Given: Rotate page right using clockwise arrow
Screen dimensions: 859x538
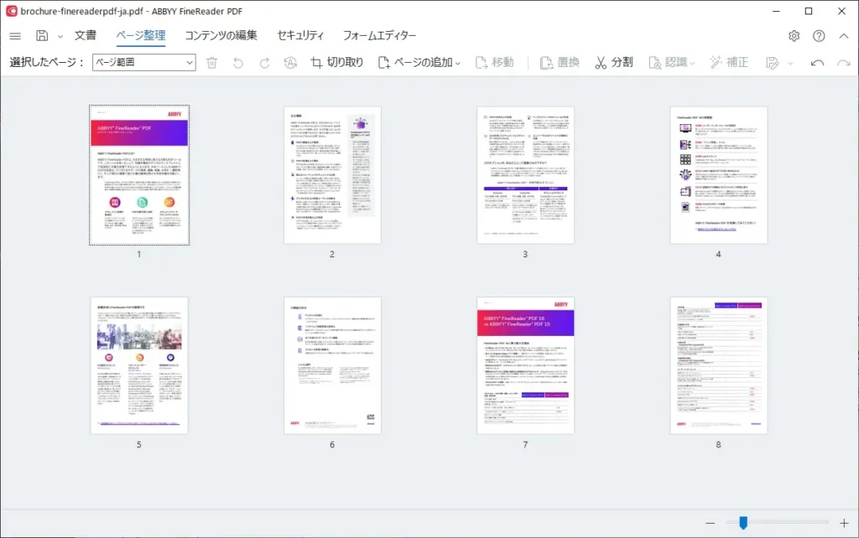Looking at the screenshot, I should click(264, 63).
